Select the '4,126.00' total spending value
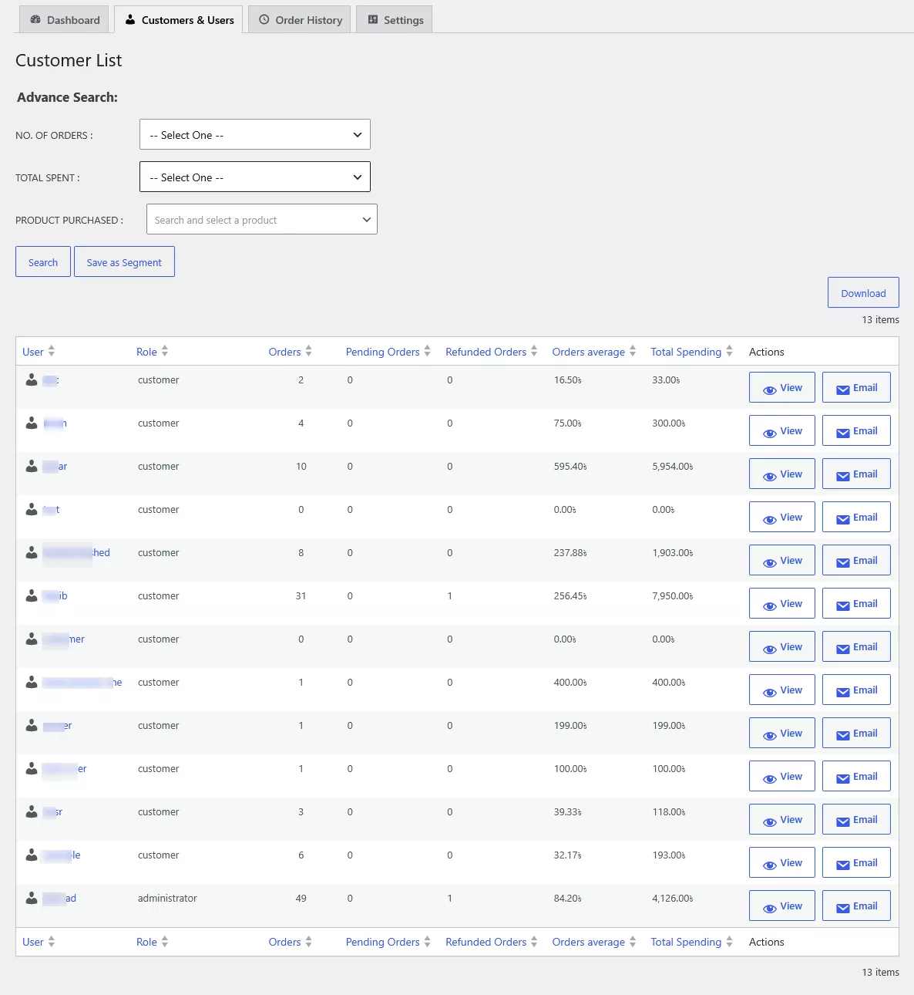This screenshot has width=914, height=995. tap(672, 898)
